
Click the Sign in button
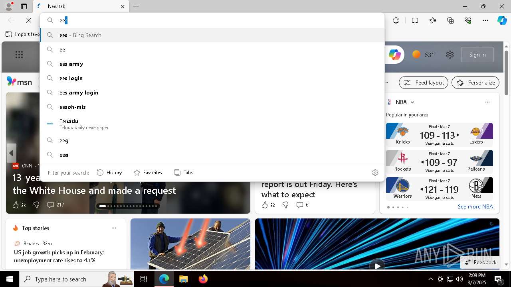(x=477, y=55)
